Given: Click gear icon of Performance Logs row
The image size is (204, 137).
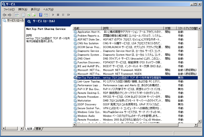Looking at the screenshot, I should 75,85.
